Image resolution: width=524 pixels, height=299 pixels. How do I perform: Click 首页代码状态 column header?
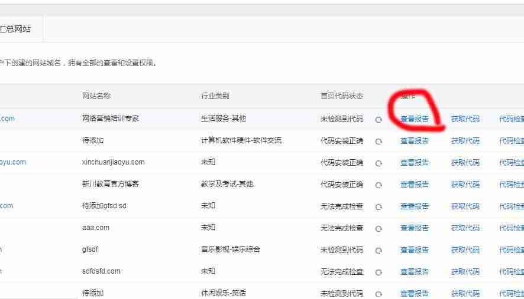point(341,96)
